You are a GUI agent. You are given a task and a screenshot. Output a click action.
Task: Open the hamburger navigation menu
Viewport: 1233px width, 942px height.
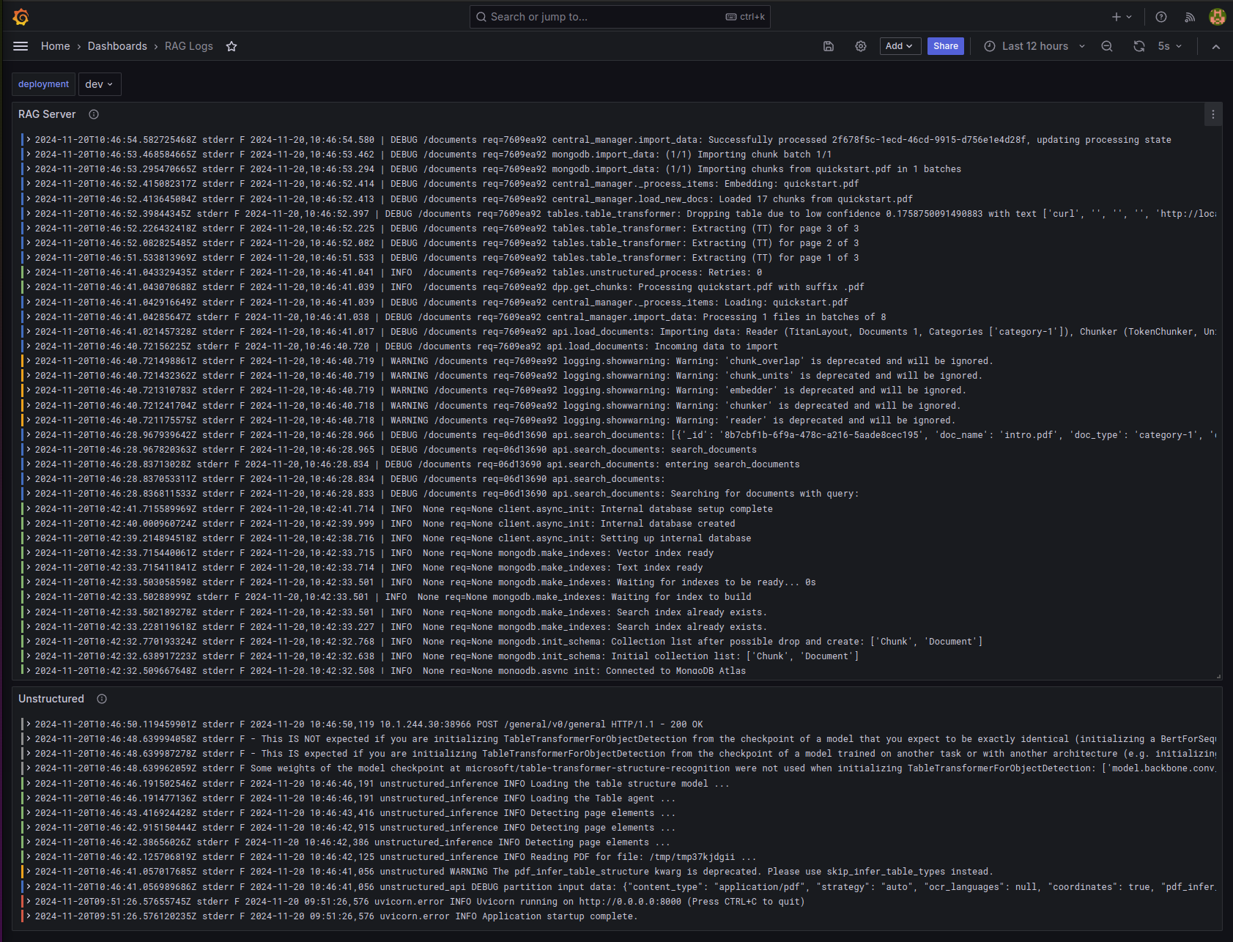click(x=21, y=46)
